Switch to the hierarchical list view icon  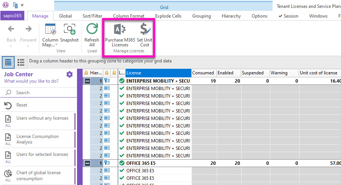pos(8,62)
